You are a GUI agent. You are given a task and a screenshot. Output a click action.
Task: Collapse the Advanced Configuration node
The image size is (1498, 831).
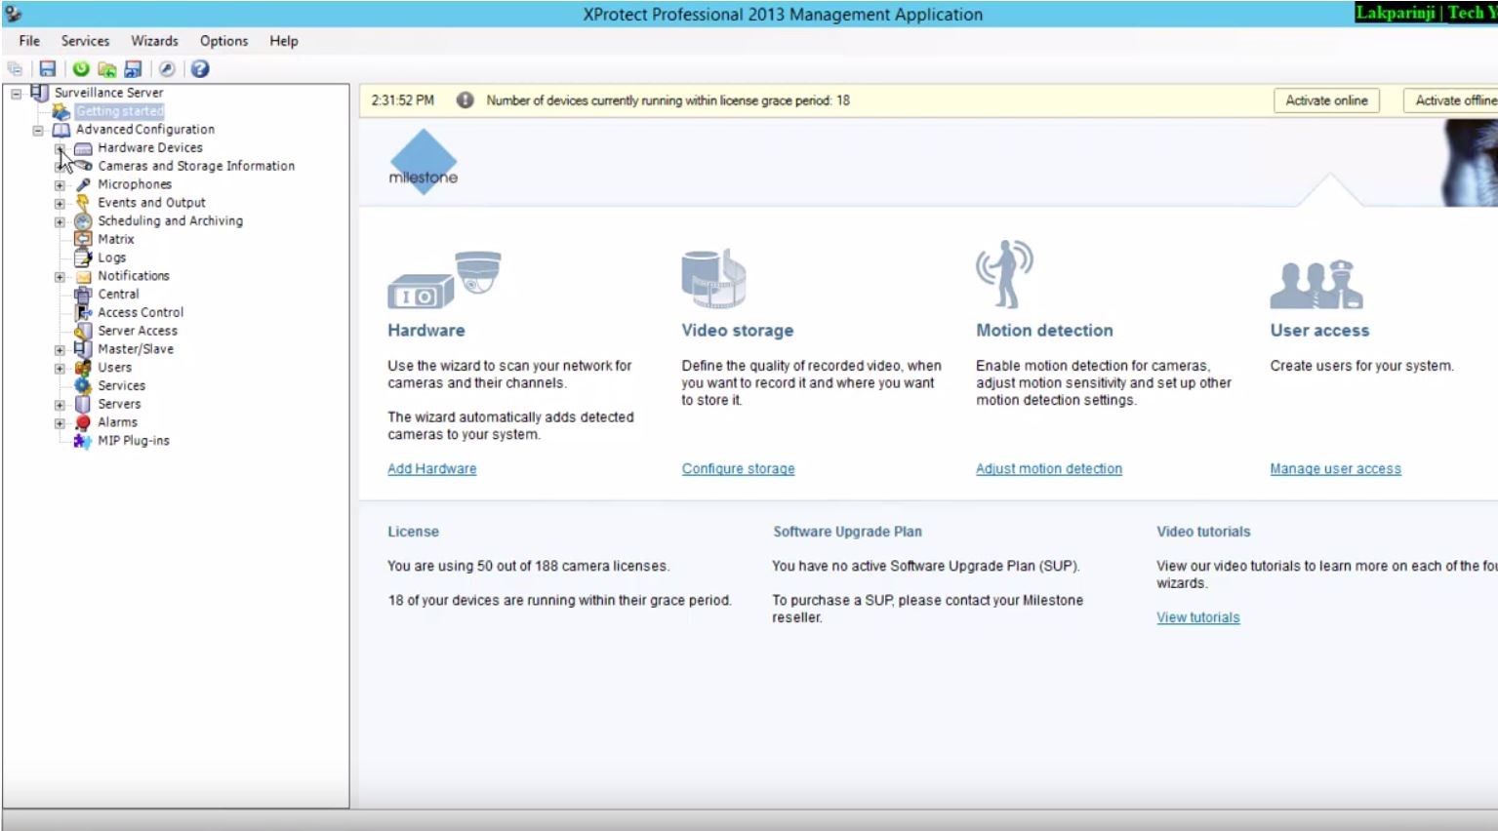[x=38, y=130]
